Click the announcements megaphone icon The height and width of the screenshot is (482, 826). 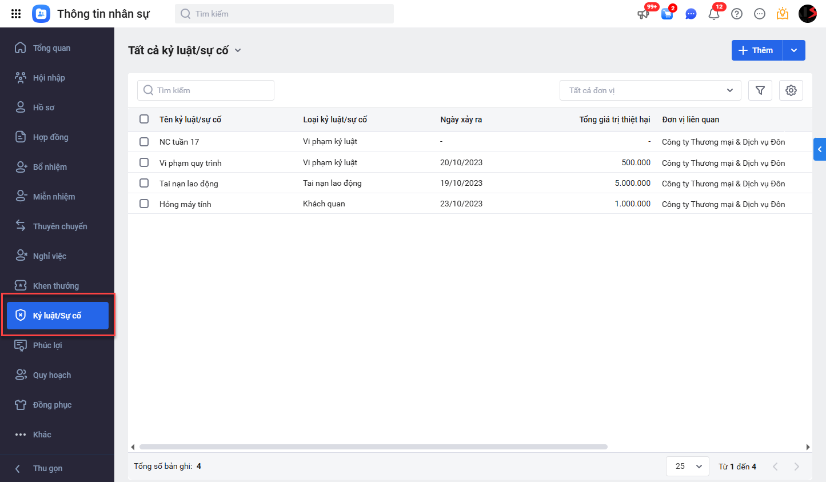[644, 14]
